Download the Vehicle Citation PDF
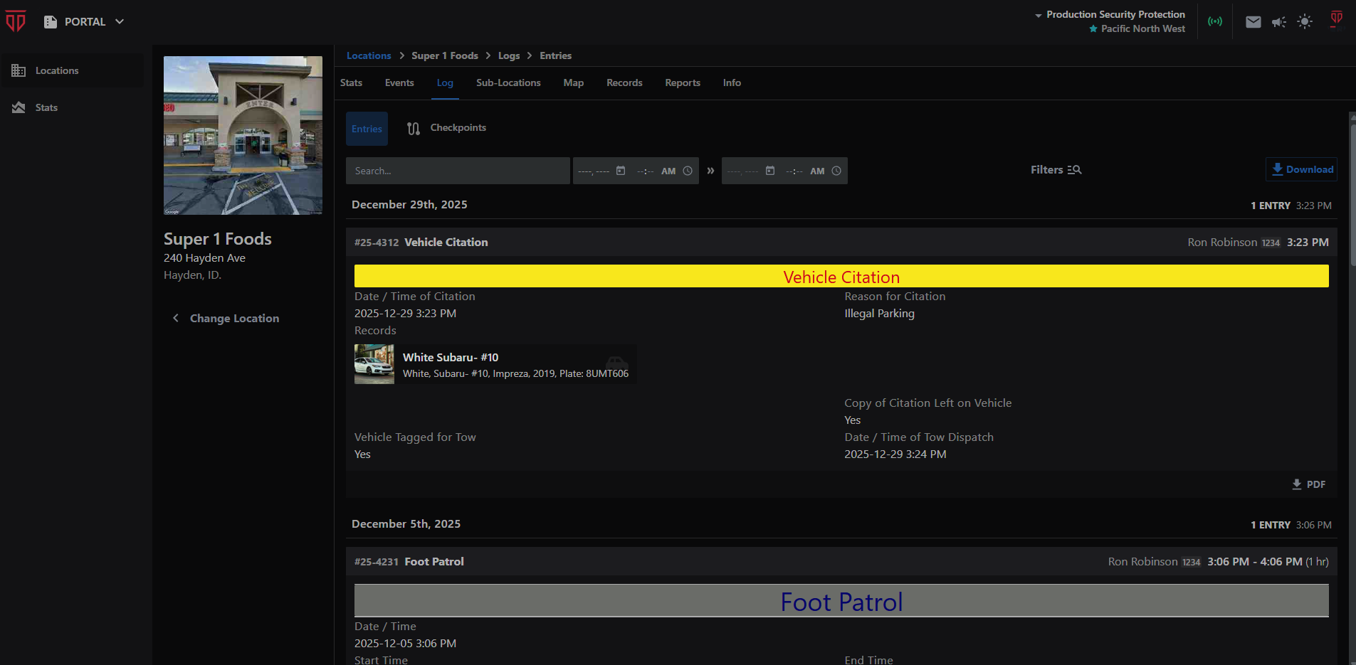 tap(1308, 484)
